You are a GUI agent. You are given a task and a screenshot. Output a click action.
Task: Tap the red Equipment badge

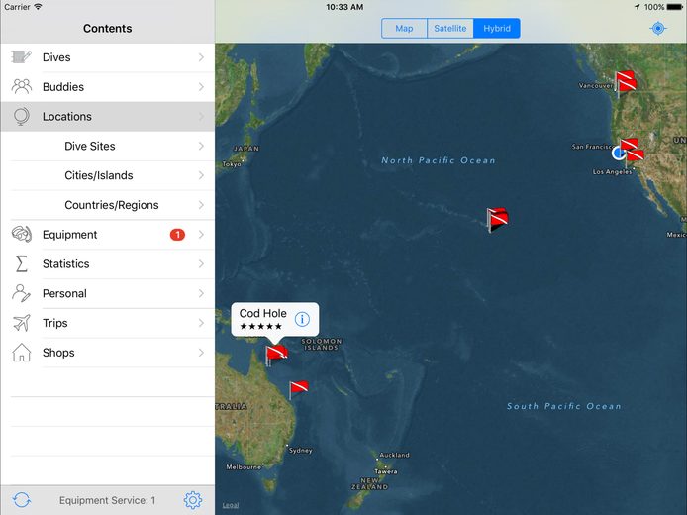tap(177, 235)
